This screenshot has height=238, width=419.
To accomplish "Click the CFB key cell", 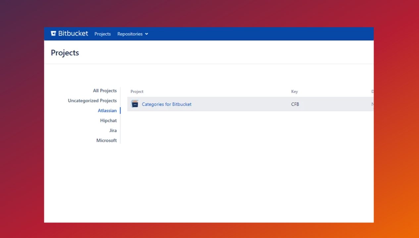I will click(295, 104).
